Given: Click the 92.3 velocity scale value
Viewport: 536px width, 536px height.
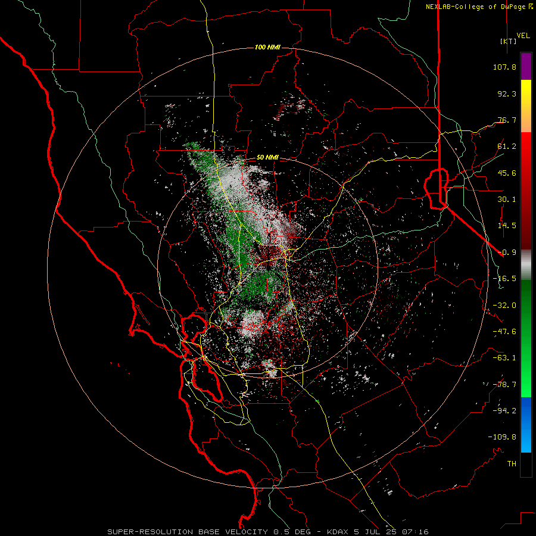Looking at the screenshot, I should [507, 94].
